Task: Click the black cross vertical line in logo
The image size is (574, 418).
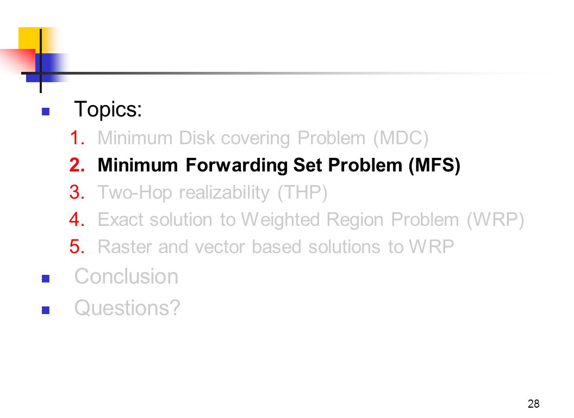Action: point(41,61)
